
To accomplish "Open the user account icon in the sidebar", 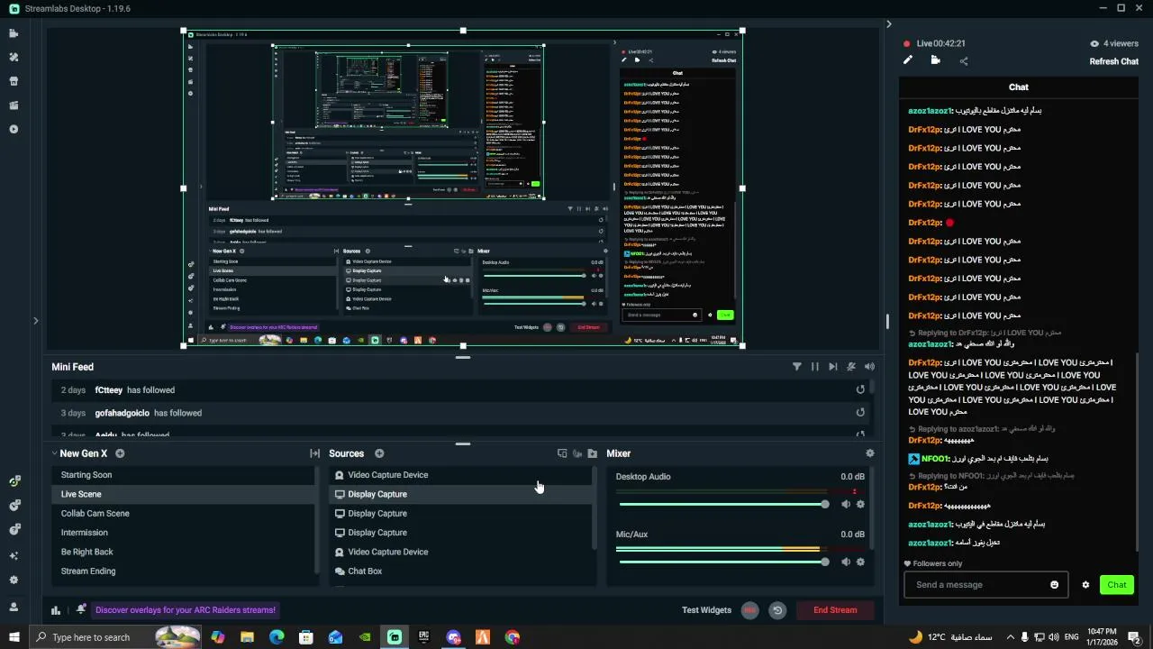I will [14, 607].
